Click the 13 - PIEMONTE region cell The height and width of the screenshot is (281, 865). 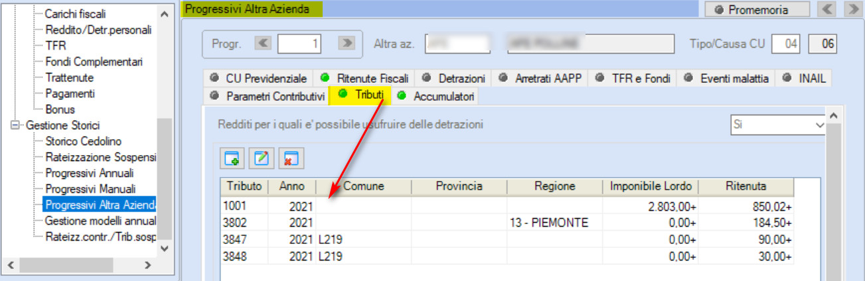pos(555,223)
